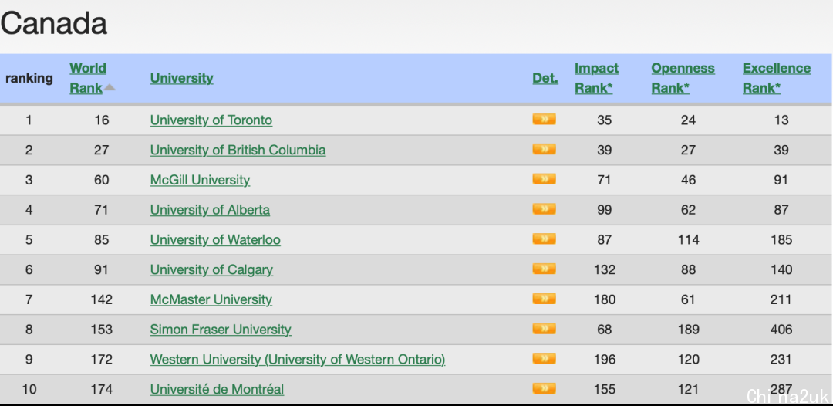Sort by Openness Rank header

(x=683, y=78)
